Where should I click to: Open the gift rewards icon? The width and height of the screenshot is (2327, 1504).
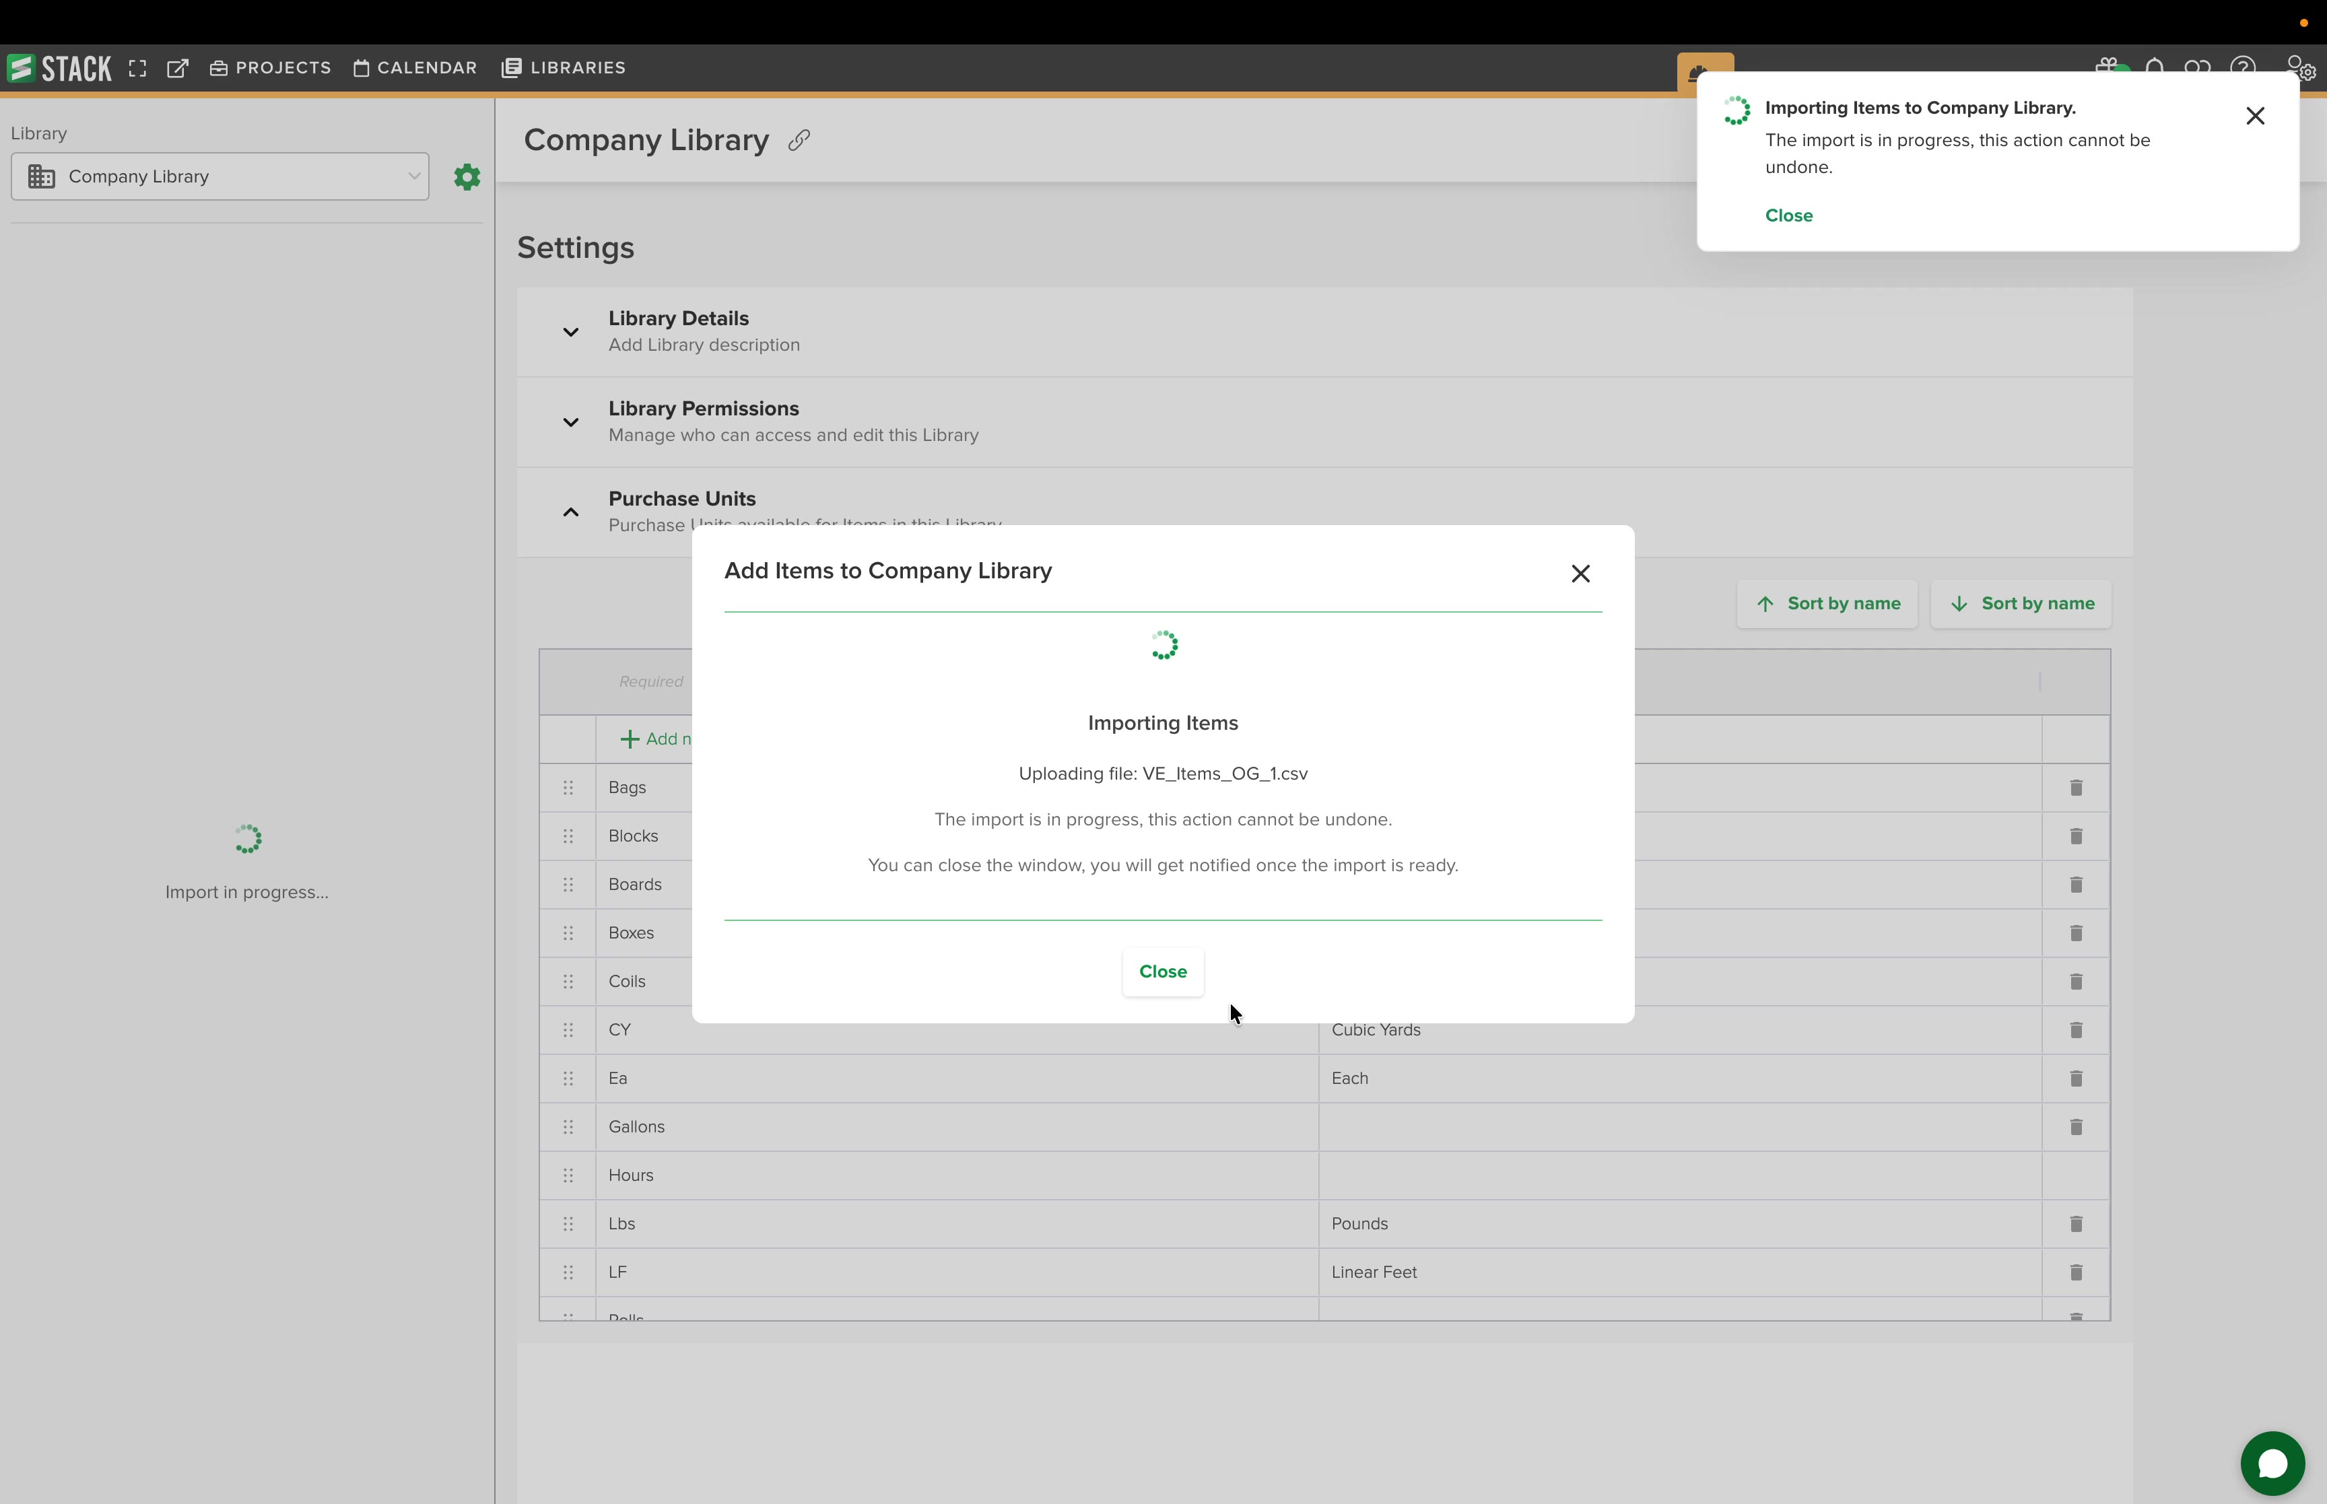click(2108, 67)
